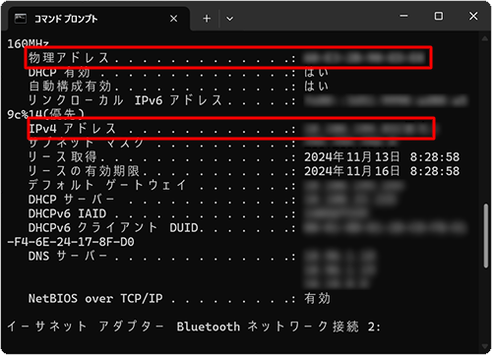The image size is (492, 355).
Task: Click the リースの有効期限 date 2024年11月16日
Action: (351, 171)
